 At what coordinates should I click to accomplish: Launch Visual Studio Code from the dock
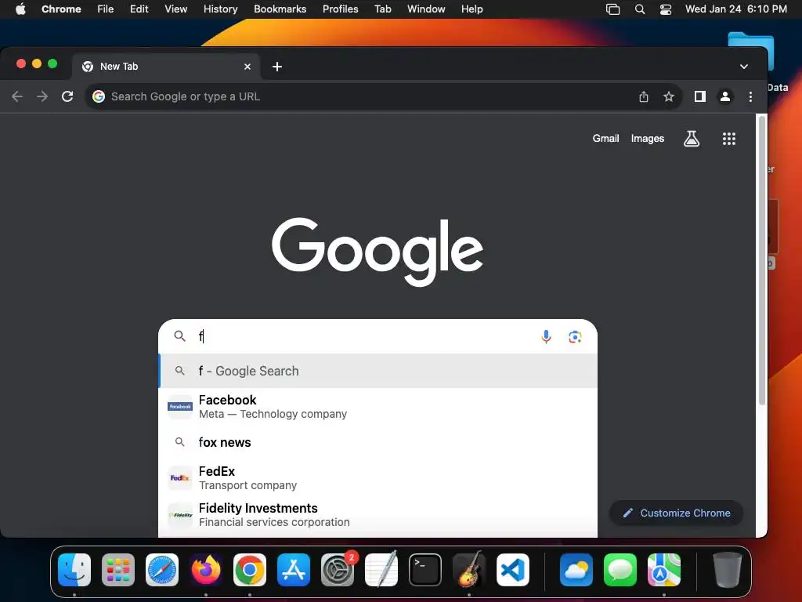[x=512, y=570]
